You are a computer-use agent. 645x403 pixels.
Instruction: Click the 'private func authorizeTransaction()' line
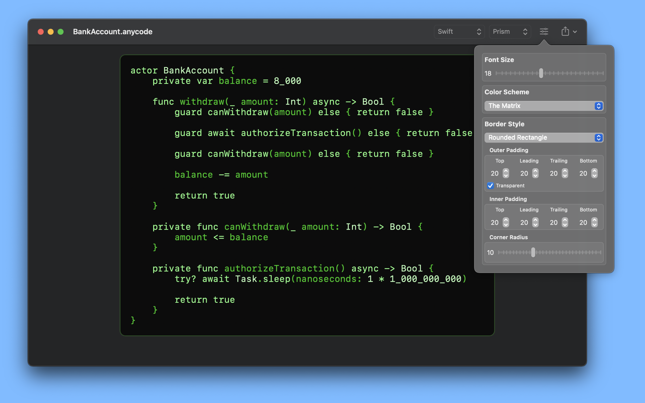coord(293,268)
